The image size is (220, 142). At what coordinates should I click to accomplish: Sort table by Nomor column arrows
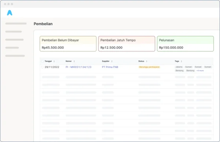[74, 61]
